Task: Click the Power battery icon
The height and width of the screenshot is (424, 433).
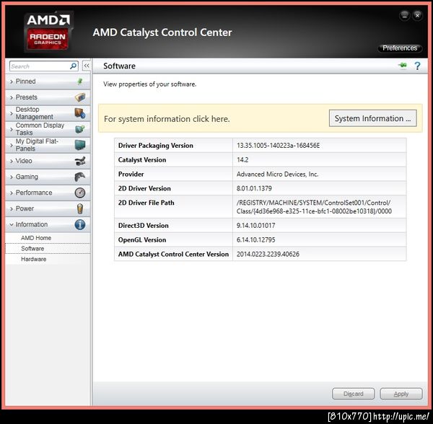Action: [x=80, y=208]
